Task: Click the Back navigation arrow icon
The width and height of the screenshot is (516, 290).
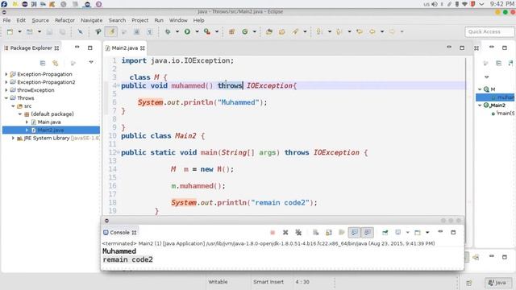Action: tap(372, 32)
